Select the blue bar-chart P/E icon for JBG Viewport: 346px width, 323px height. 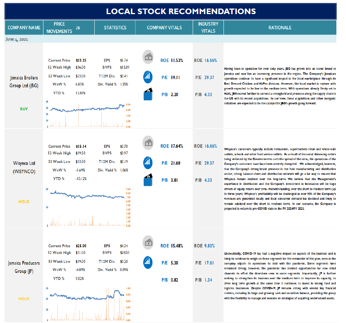pos(148,77)
